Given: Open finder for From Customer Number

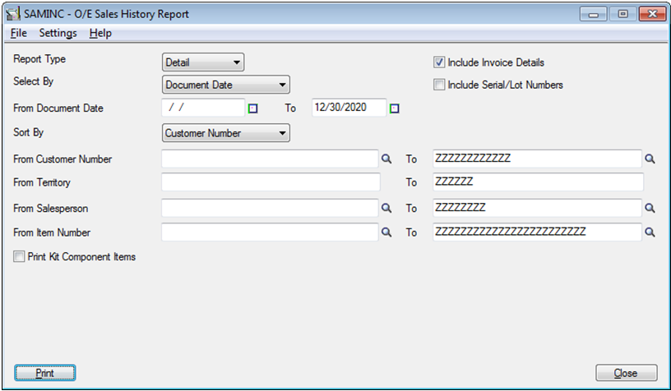Looking at the screenshot, I should pyautogui.click(x=386, y=159).
